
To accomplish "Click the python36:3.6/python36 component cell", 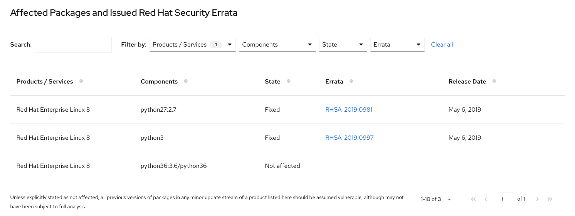I will [174, 166].
